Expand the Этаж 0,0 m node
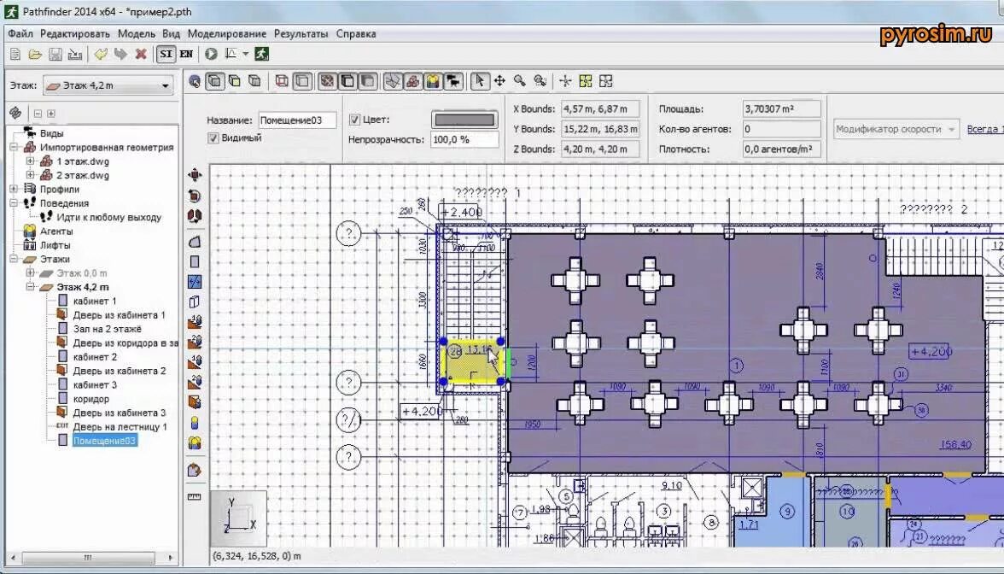The height and width of the screenshot is (574, 1004). [30, 273]
